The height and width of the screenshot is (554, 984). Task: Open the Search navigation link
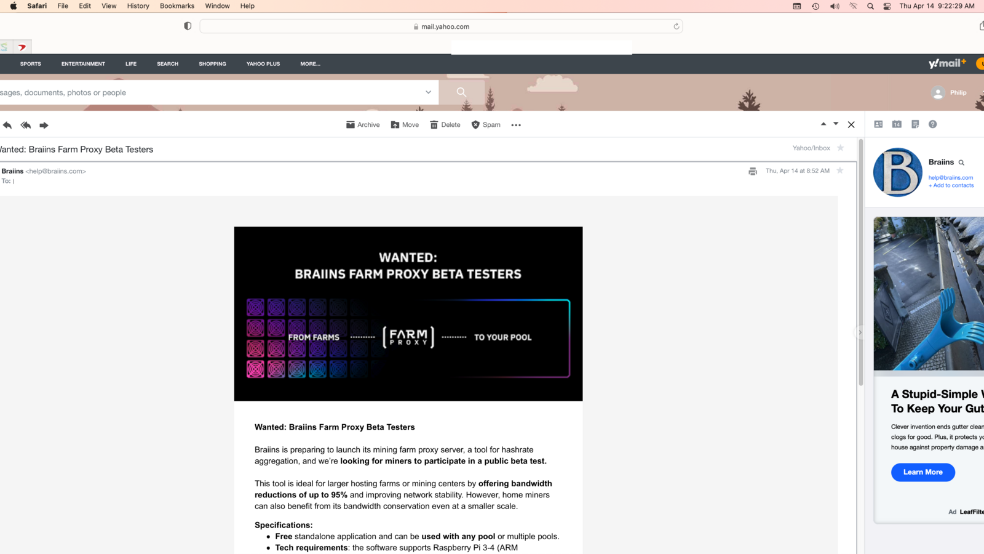point(167,64)
